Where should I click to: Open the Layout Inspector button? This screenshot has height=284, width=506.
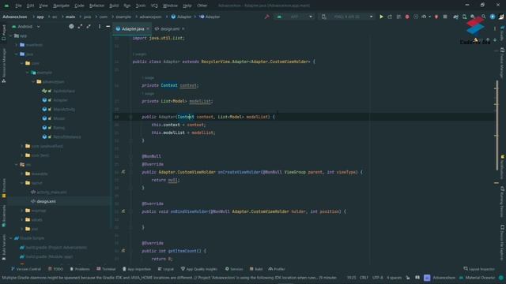(x=479, y=269)
